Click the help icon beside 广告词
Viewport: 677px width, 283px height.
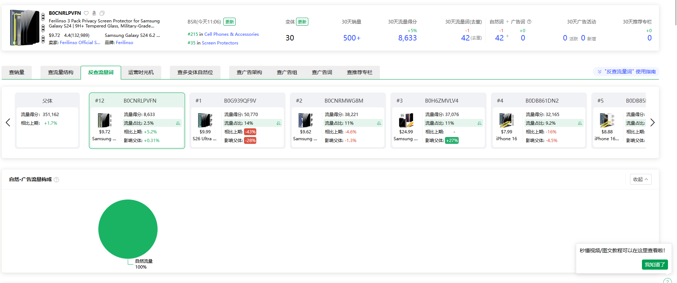[x=529, y=22]
